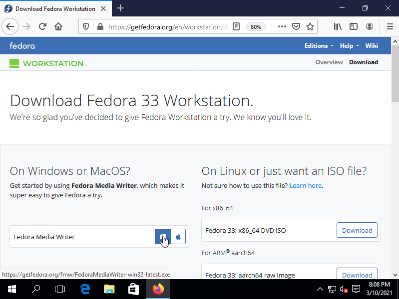Save page to Pocket

tap(296, 26)
